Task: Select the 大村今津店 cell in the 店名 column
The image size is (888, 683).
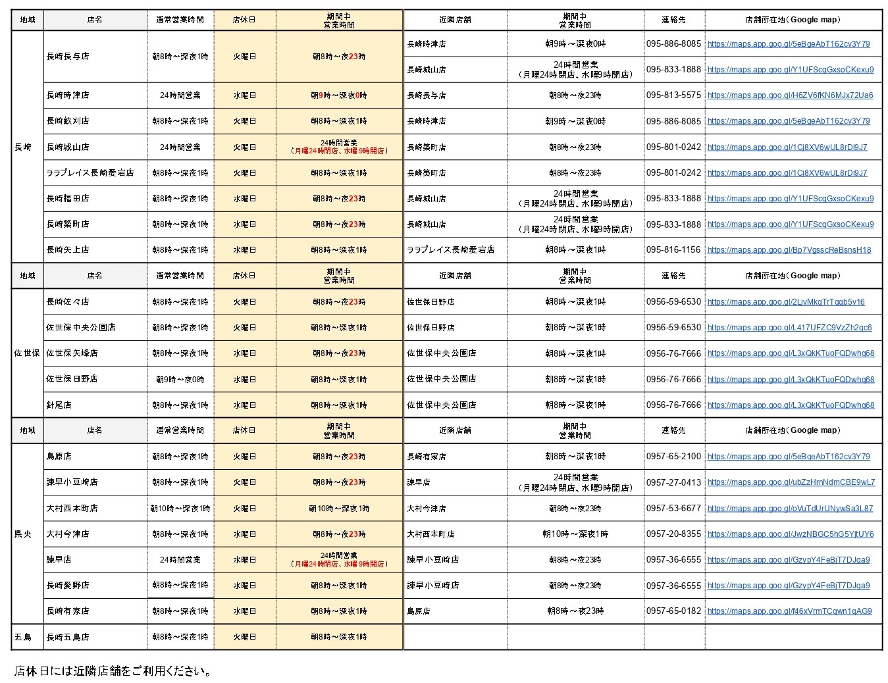Action: coord(68,534)
